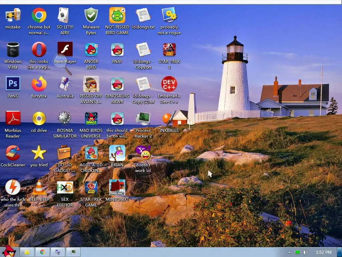Click the yellow folder taskbar button
Screen dimensions: 342x257
27,252
